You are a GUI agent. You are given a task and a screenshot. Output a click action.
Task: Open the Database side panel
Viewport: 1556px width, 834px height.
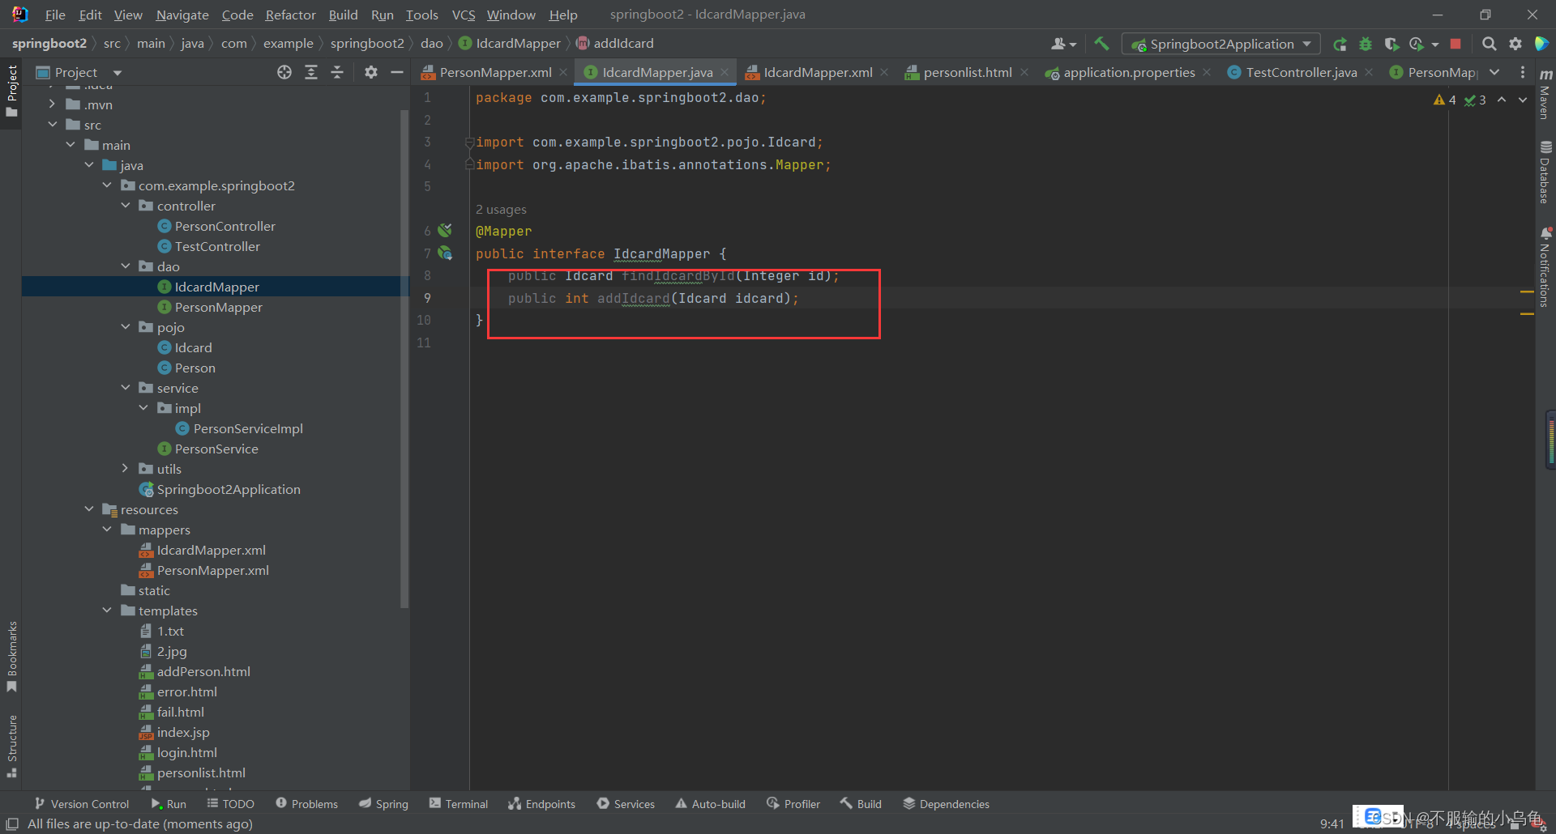(1545, 172)
